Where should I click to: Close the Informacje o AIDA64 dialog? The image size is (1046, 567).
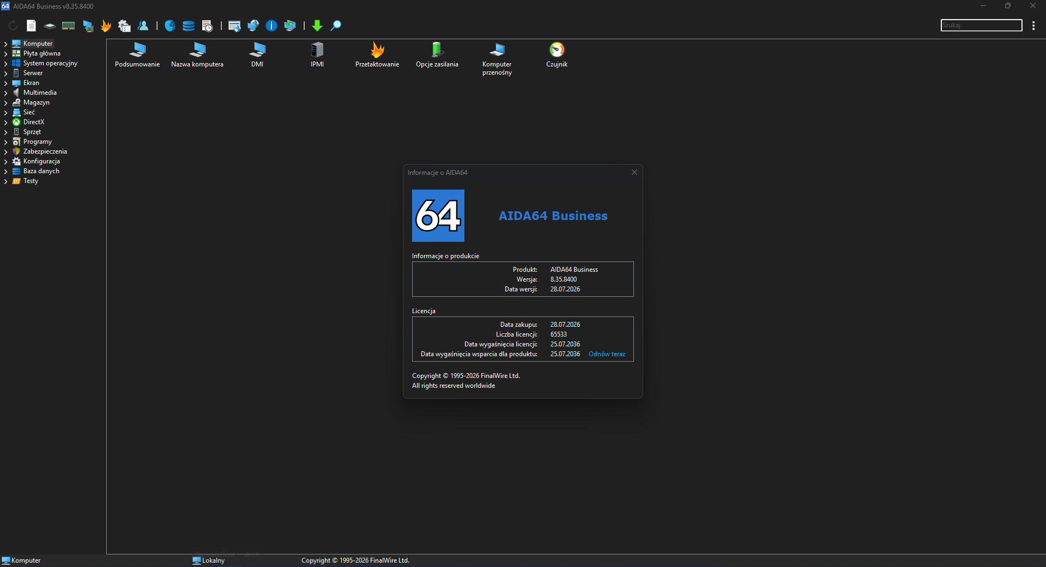coord(634,172)
